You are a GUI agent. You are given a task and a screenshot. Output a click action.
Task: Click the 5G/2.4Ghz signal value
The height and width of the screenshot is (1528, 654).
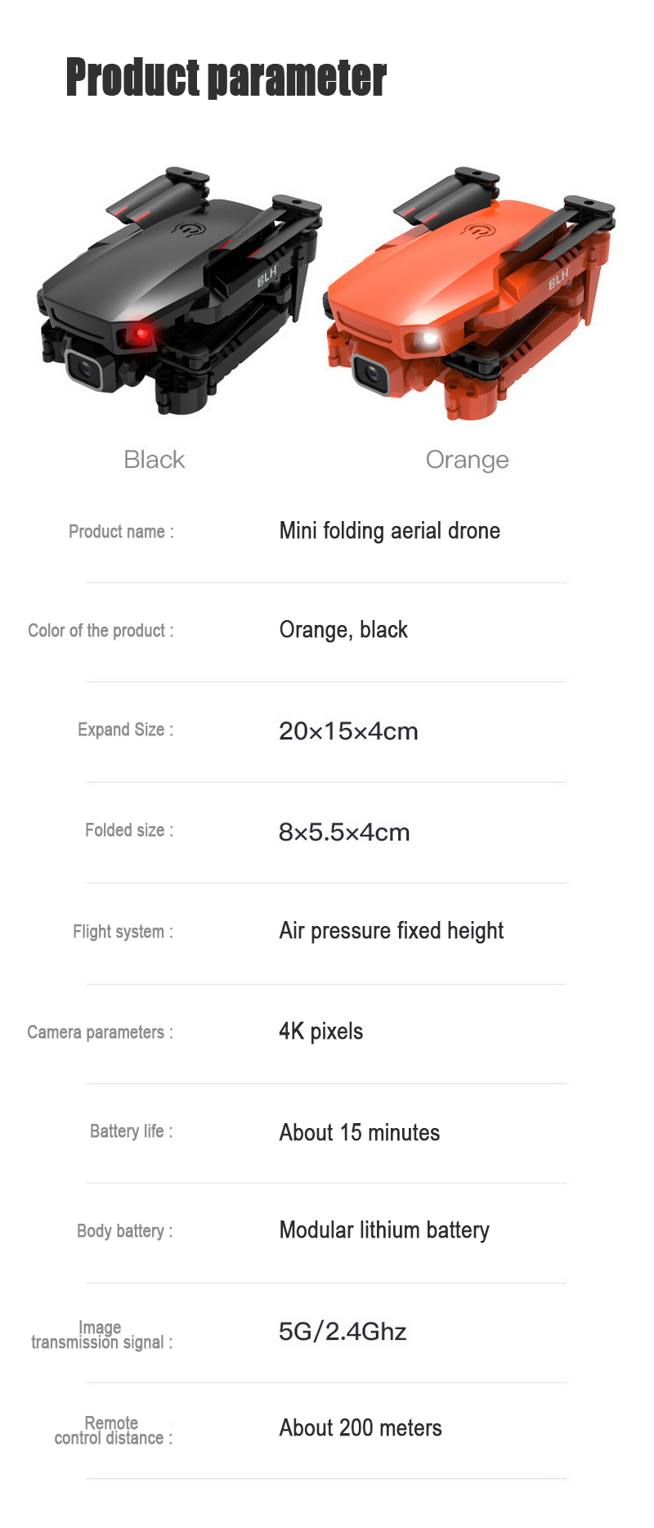pyautogui.click(x=343, y=1332)
